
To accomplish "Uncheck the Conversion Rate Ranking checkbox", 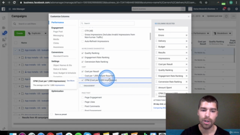I will tap(82, 62).
